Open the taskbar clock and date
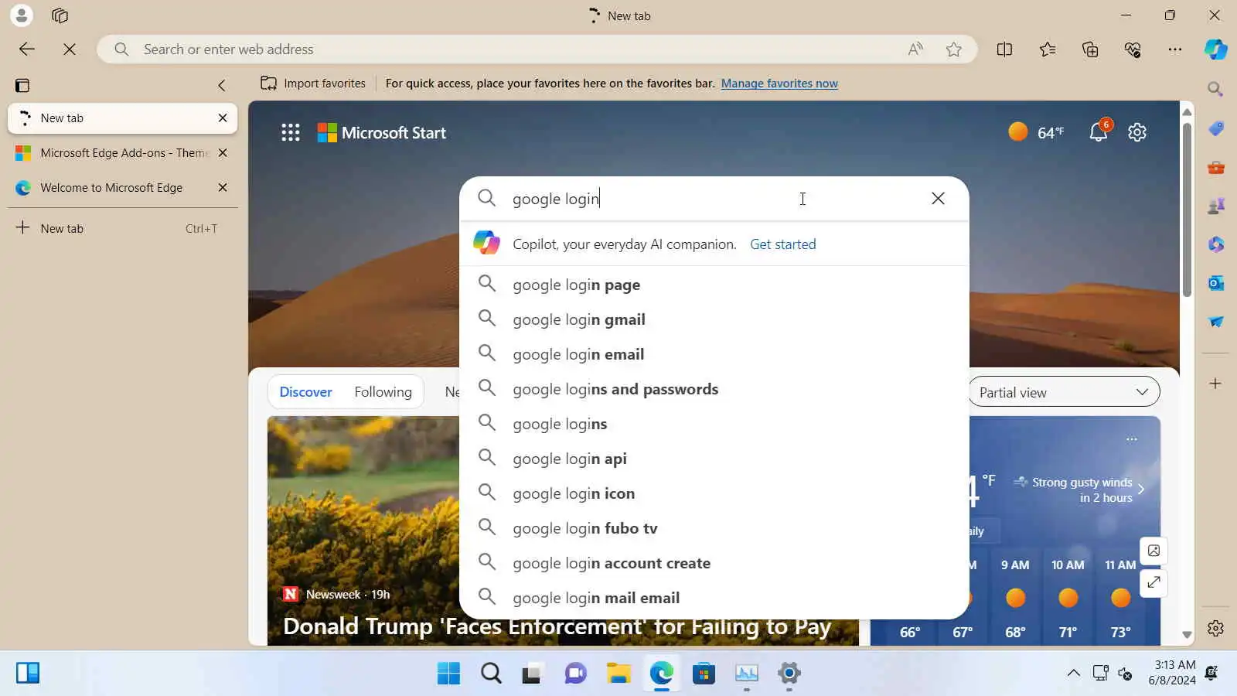This screenshot has height=696, width=1237. click(x=1172, y=673)
